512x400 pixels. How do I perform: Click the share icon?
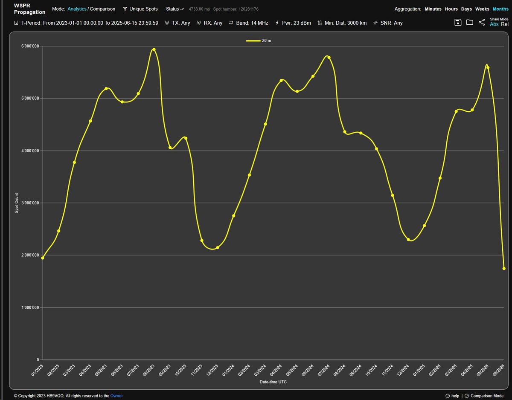pos(482,22)
